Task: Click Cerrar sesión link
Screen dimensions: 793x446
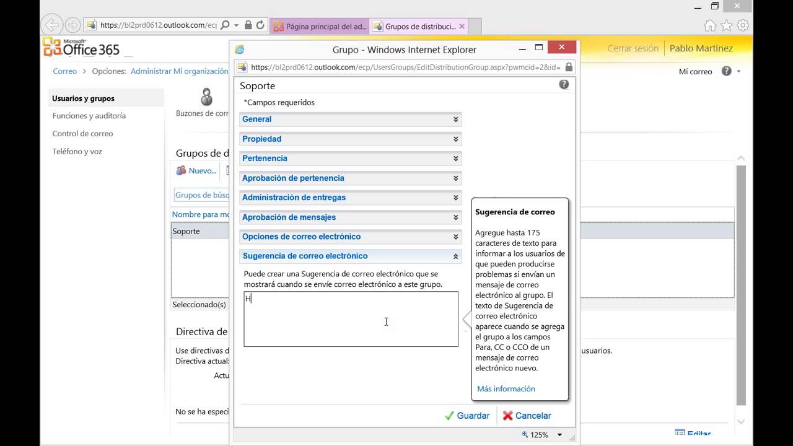Action: click(x=633, y=48)
